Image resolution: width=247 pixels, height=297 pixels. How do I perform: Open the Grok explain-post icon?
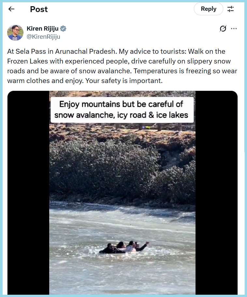tap(223, 29)
